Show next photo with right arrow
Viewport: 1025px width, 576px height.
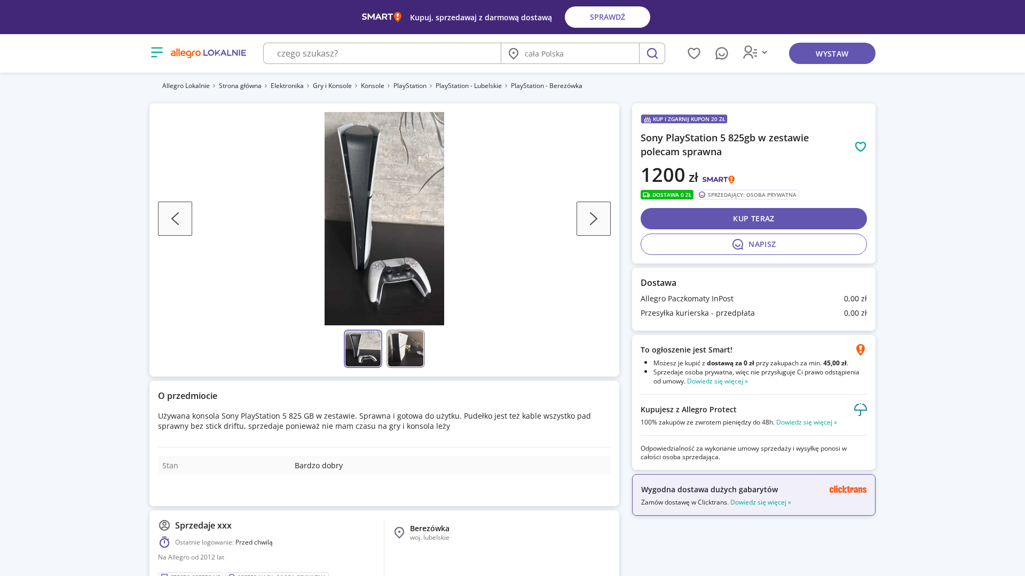click(594, 219)
